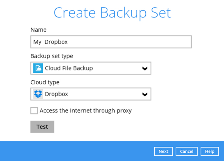Open Help from the bottom bar
The height and width of the screenshot is (161, 224).
209,151
